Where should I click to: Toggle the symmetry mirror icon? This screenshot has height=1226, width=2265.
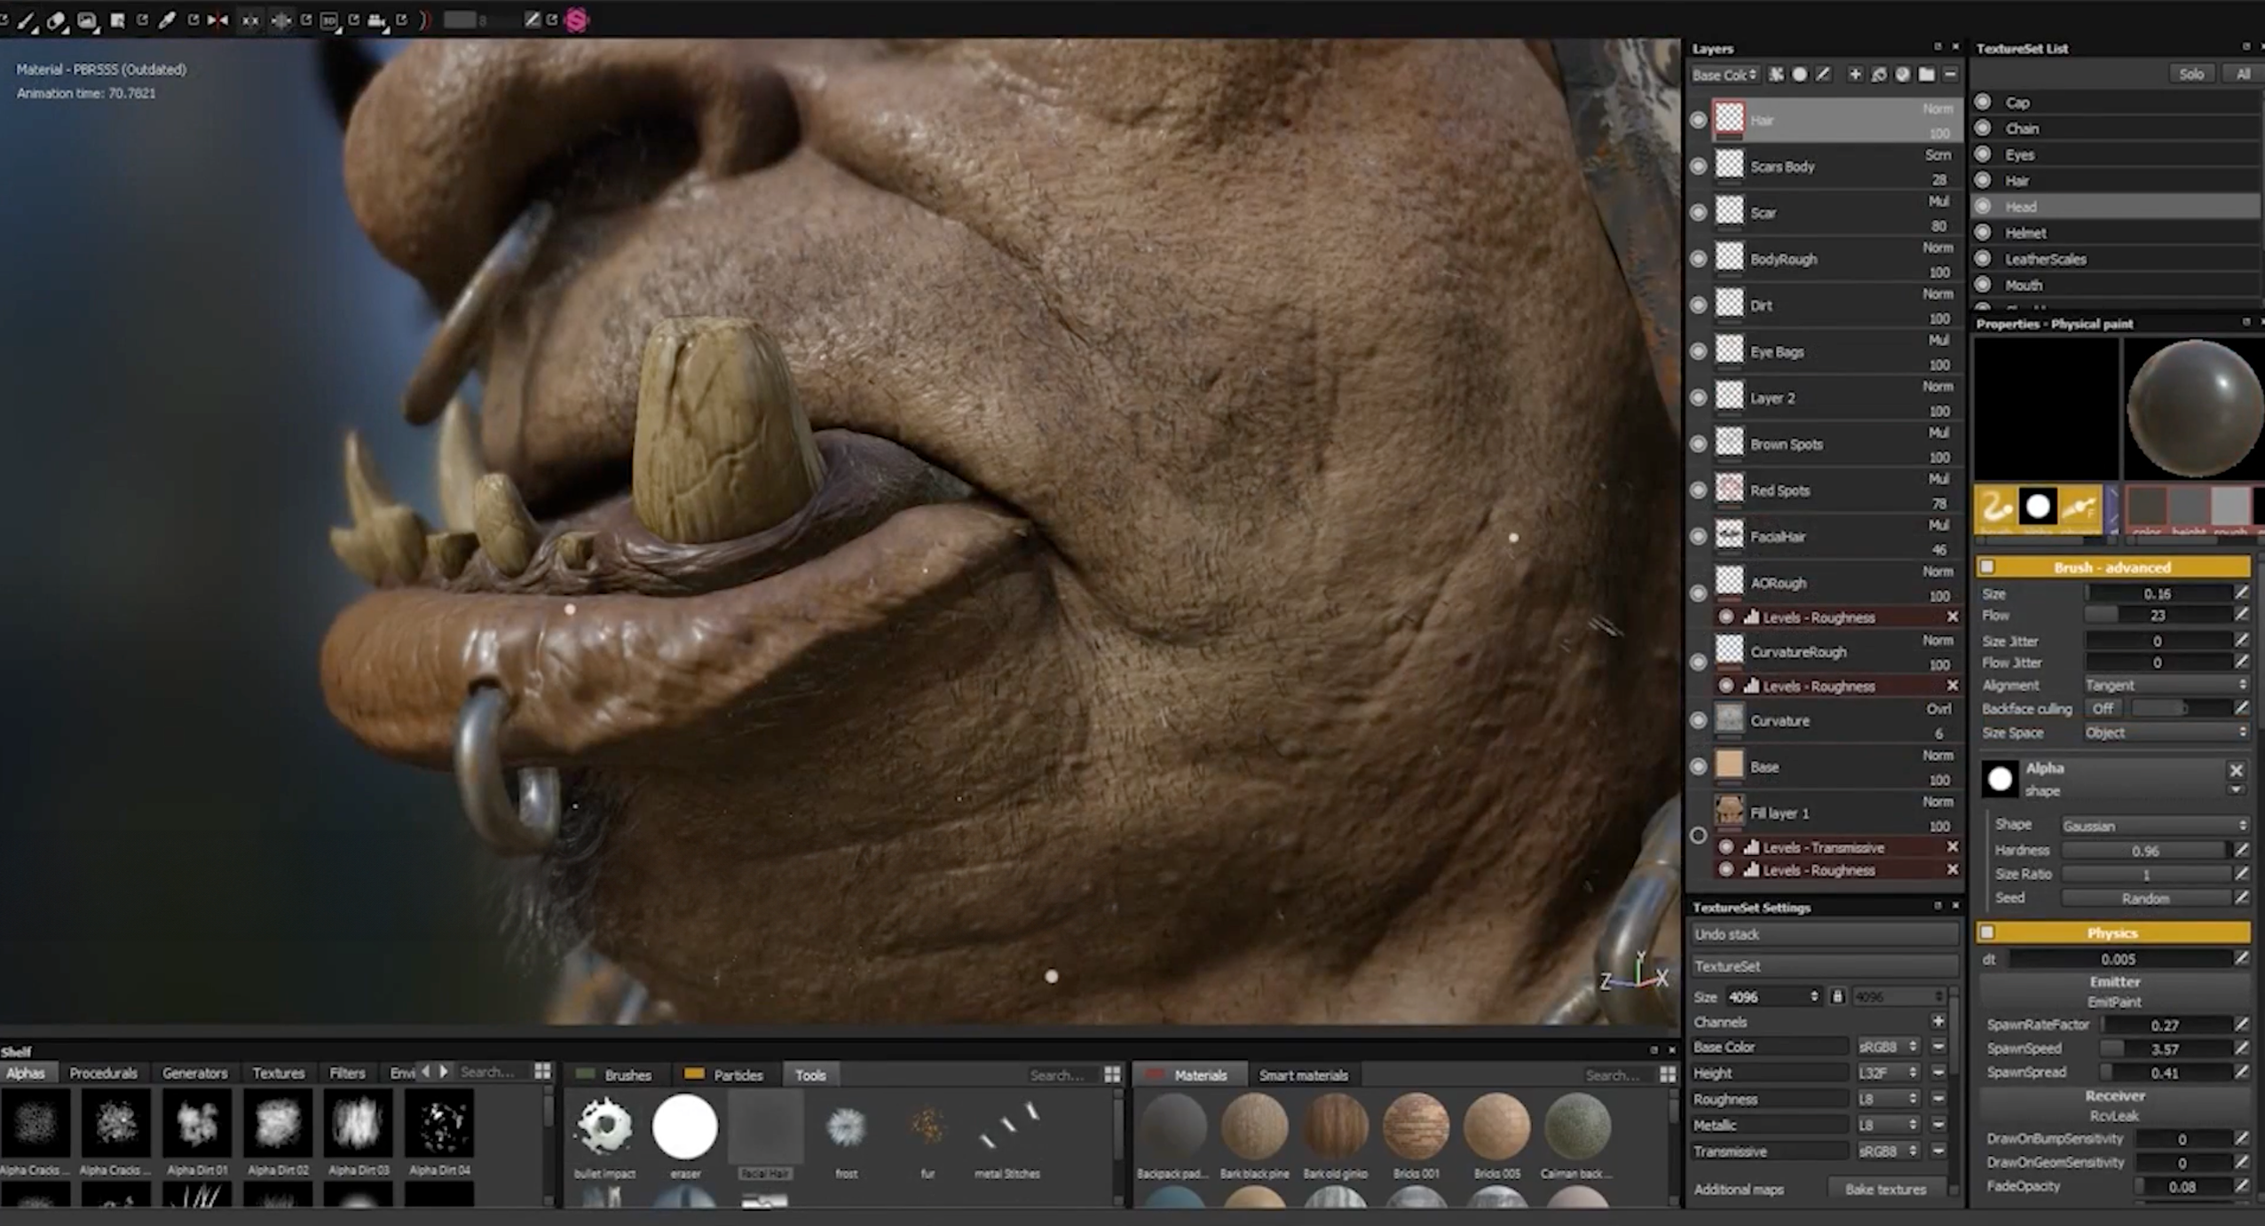coord(217,20)
